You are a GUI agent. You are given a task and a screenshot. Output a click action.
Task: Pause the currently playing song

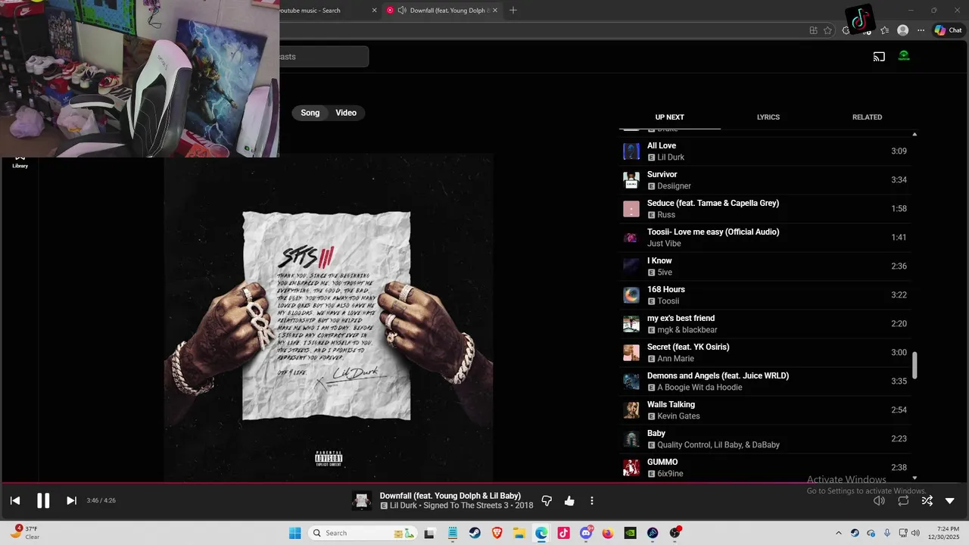tap(43, 500)
